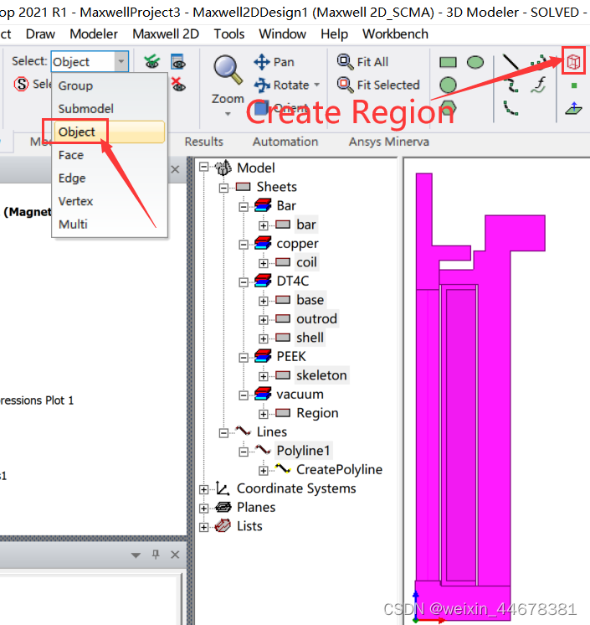Collapse the Lines node
590x625 pixels.
click(x=223, y=433)
